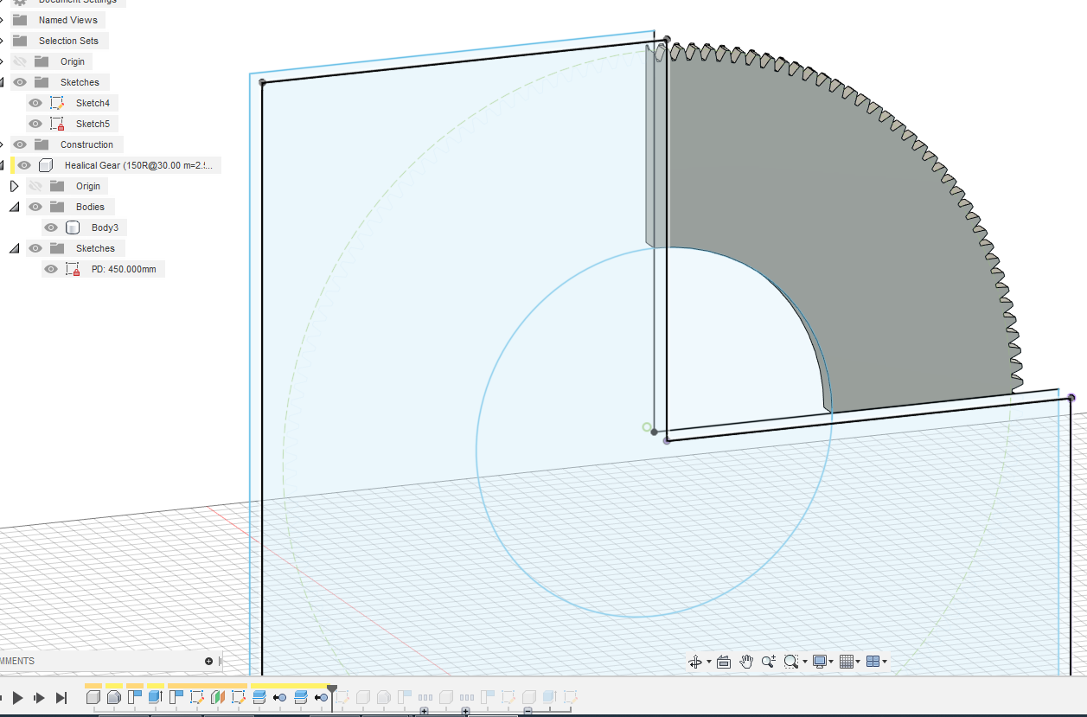Open the Viewports dropdown arrow
This screenshot has width=1087, height=717.
884,663
